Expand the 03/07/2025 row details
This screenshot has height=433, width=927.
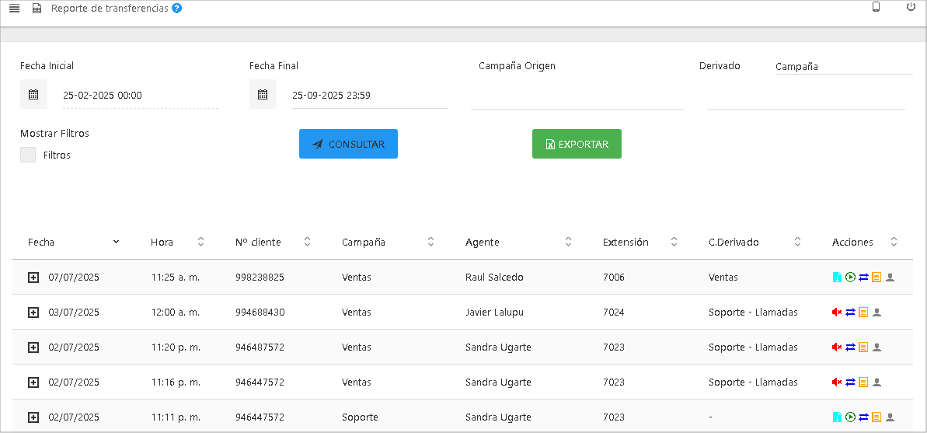(33, 313)
